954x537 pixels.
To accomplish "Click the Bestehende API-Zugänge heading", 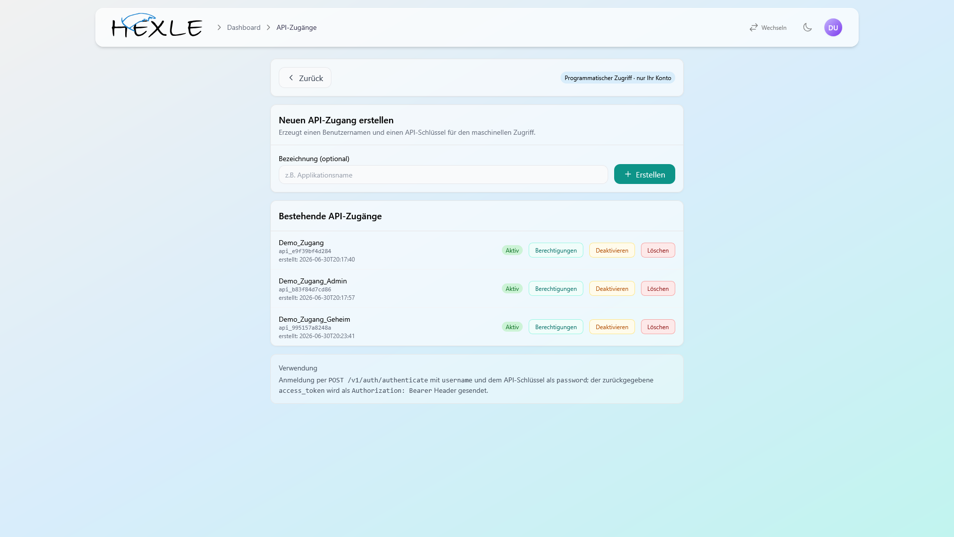I will (330, 216).
